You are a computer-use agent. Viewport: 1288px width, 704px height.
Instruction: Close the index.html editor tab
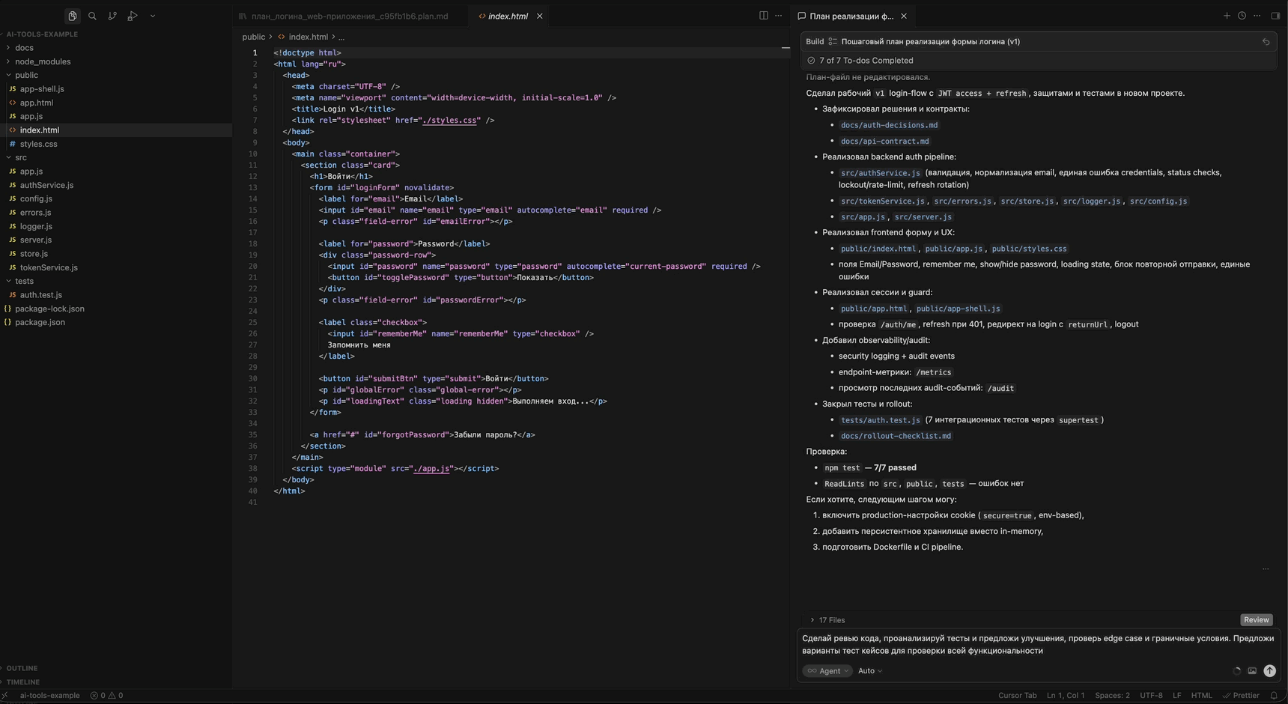coord(539,16)
